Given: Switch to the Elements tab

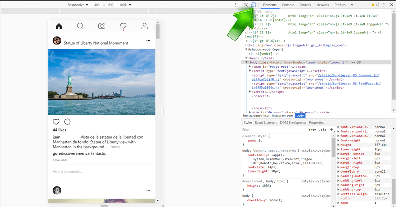Looking at the screenshot, I should click(x=270, y=5).
